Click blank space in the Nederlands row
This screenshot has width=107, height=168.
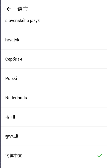coord(66,98)
